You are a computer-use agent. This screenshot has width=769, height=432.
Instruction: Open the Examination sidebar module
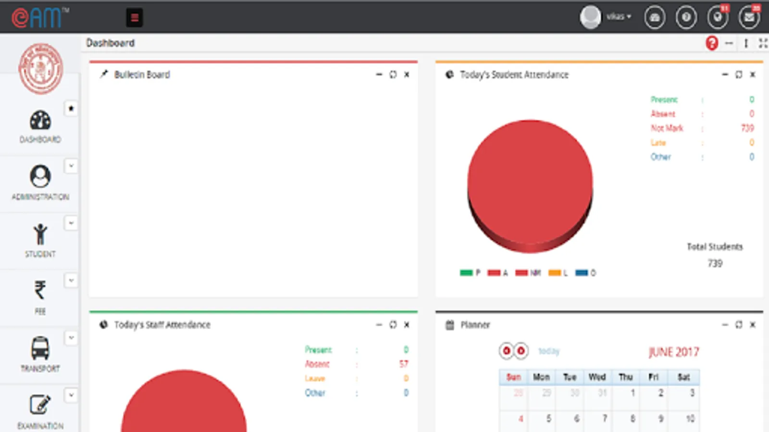[x=40, y=412]
